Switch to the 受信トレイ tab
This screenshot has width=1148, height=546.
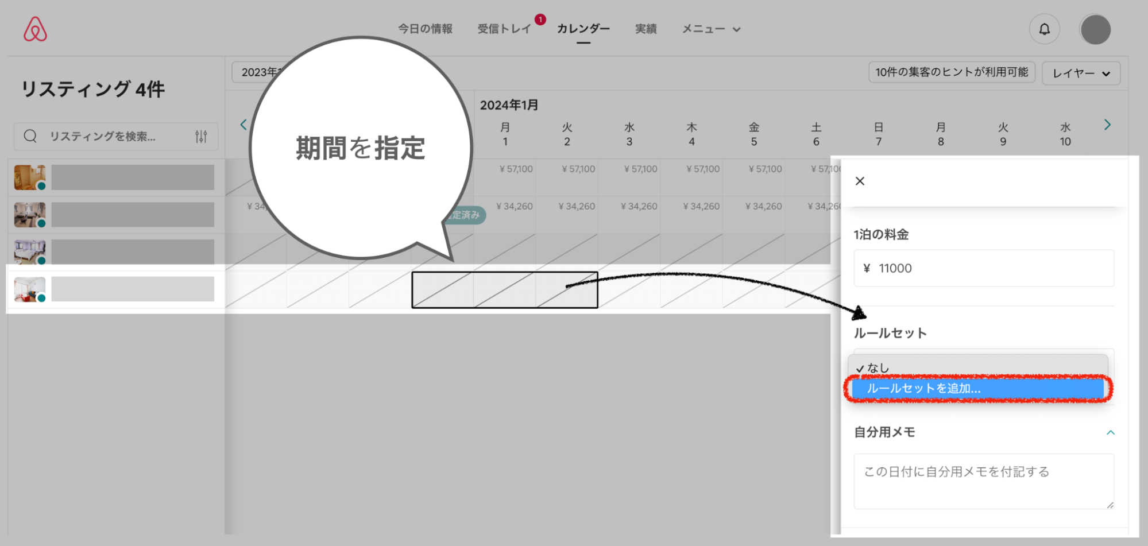pos(504,29)
